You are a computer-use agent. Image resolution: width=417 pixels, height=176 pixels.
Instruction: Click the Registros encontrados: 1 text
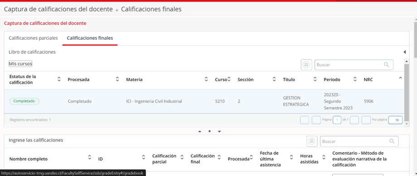point(30,120)
